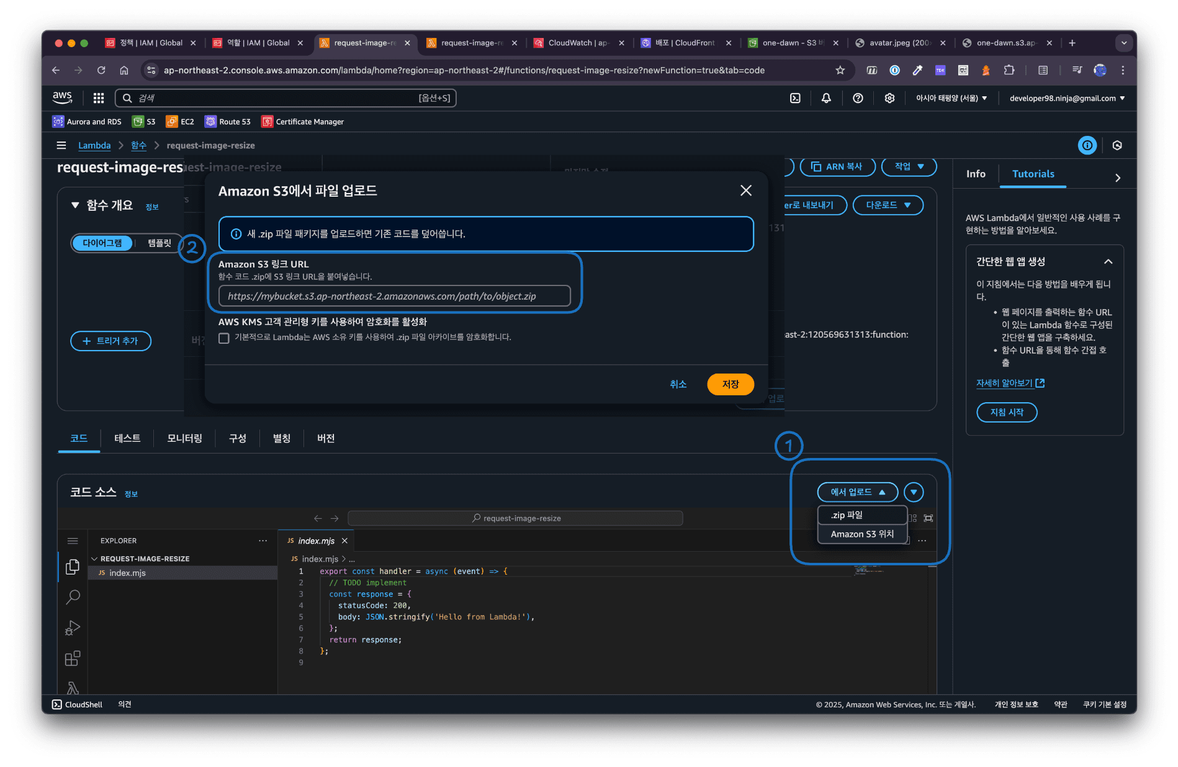Switch to the 테스트 tab
Viewport: 1178px width, 767px height.
coord(127,438)
